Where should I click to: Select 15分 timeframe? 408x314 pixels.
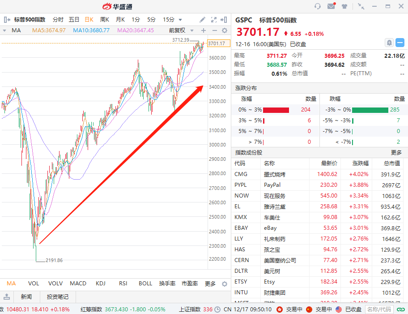click(169, 20)
